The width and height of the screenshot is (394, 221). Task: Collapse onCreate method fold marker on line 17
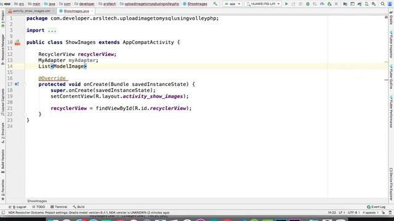click(25, 84)
